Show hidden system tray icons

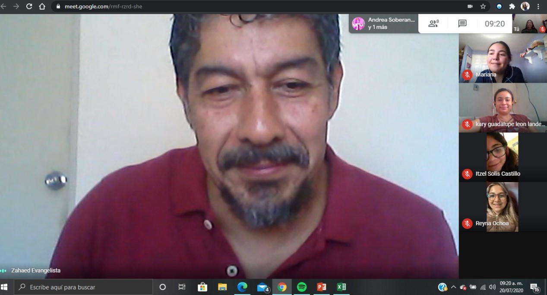[x=453, y=287]
